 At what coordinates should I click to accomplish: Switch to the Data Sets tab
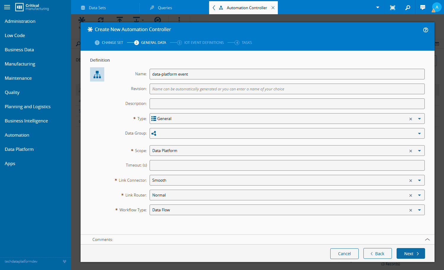click(97, 8)
